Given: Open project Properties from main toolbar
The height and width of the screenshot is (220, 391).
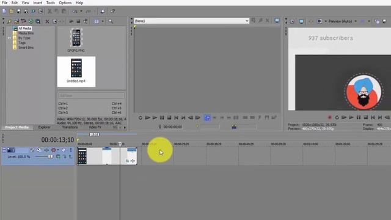Looking at the screenshot, I should (41, 11).
